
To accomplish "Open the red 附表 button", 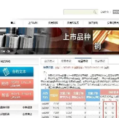I will [x=17, y=95].
